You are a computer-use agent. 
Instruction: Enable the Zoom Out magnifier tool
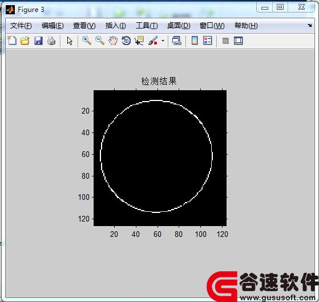point(100,41)
